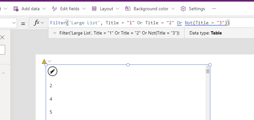Click the underlined Or in the formula
Viewport: 254px width, 120px height.
coord(179,23)
